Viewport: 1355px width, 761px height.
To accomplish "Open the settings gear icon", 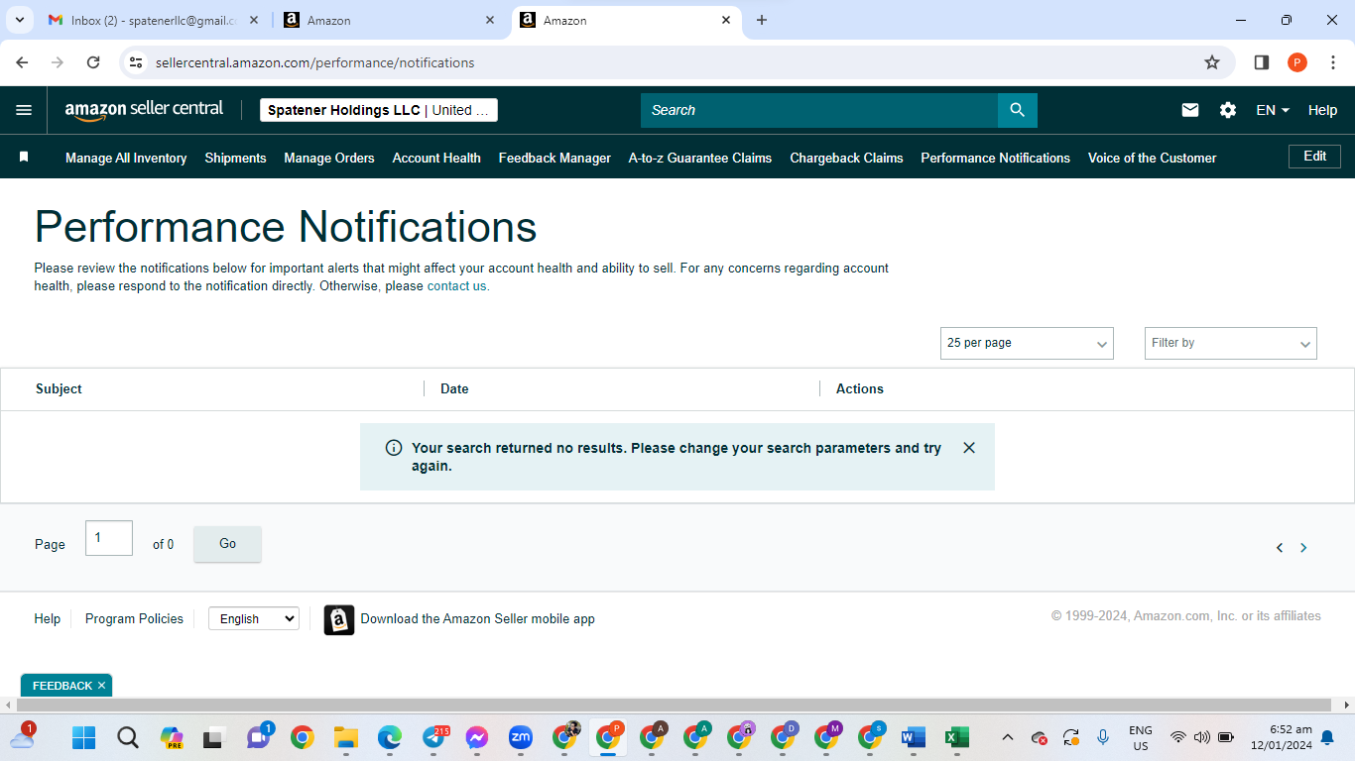I will [x=1228, y=110].
